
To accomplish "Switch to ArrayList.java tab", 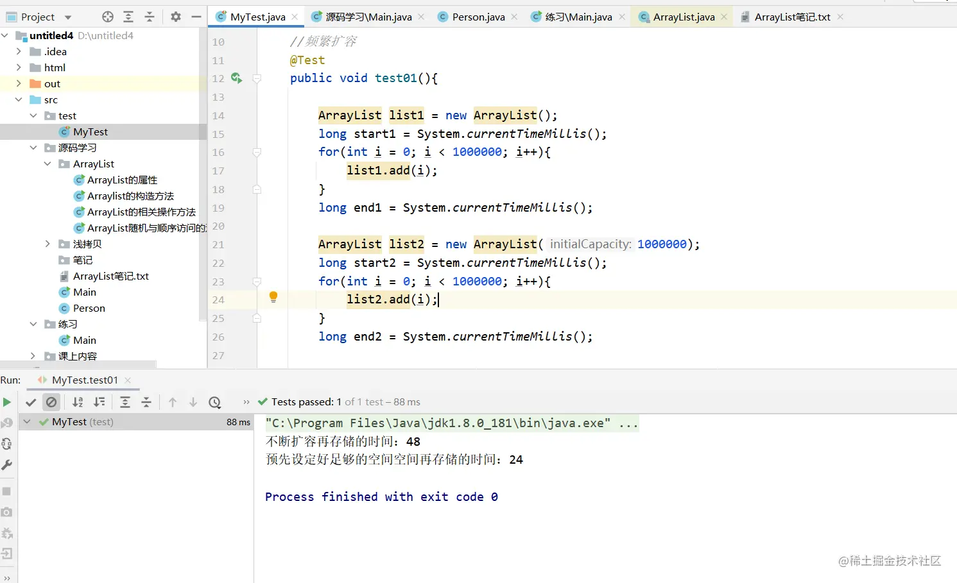I will (x=684, y=17).
